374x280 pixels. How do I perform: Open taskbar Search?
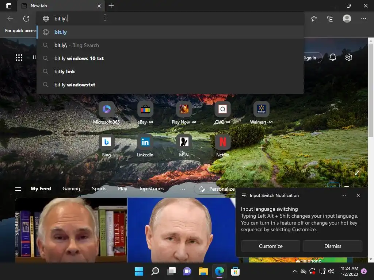[x=155, y=271]
